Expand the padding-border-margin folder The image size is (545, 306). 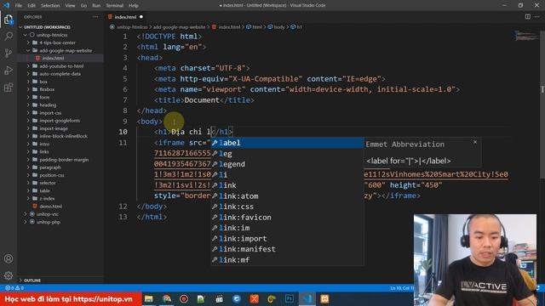click(x=64, y=160)
